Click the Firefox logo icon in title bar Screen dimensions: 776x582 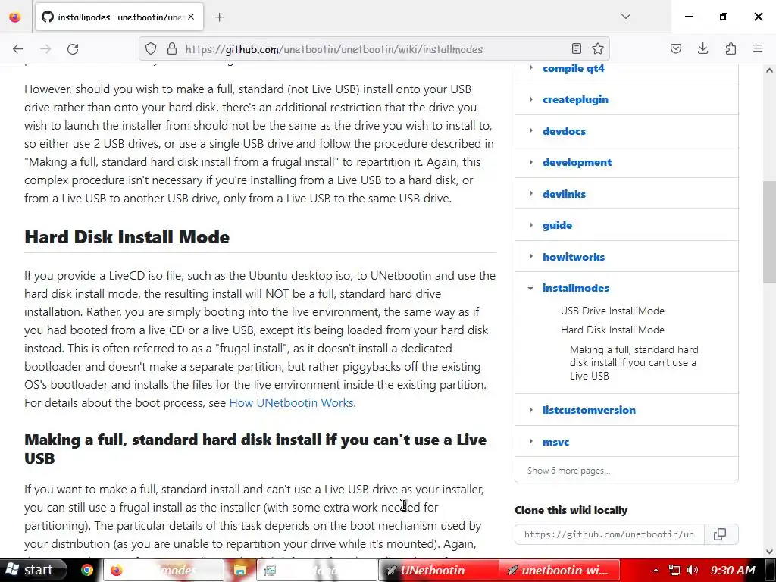[15, 17]
